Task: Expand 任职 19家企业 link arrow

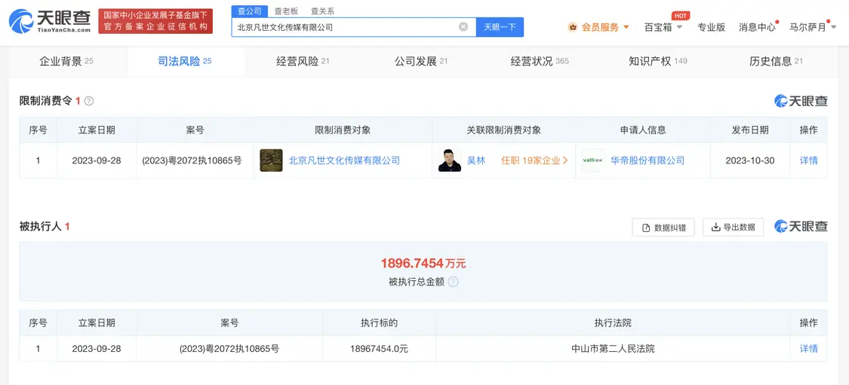Action: coord(565,160)
